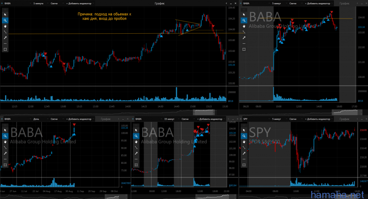368x199 pixels.
Task: Select the rectangle tool in the 1 минута chart
Action: 5,49
